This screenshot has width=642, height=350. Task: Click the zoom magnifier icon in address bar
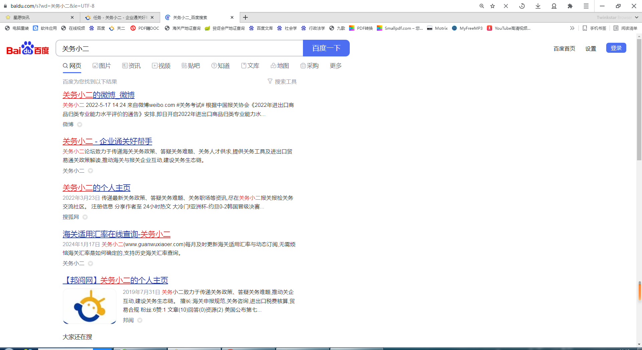coord(481,6)
